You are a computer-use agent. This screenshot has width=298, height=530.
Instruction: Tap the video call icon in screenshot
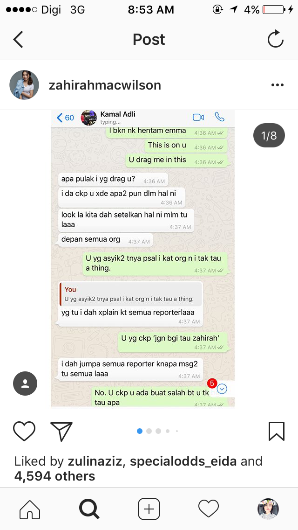click(198, 117)
